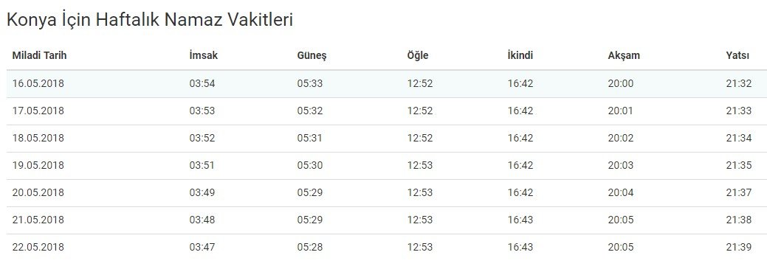Select the 22.05.2018 date cell
This screenshot has height=269, width=767.
click(x=38, y=248)
